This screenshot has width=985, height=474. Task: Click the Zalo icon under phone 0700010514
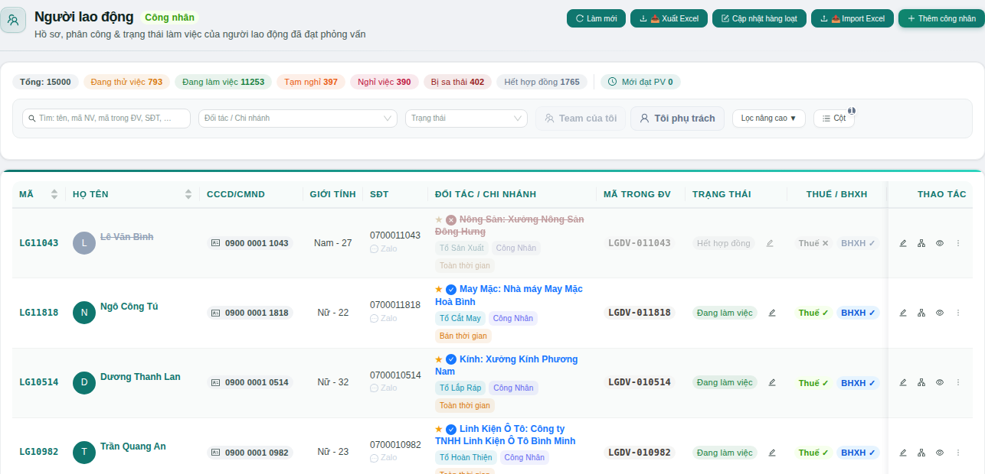tap(374, 388)
